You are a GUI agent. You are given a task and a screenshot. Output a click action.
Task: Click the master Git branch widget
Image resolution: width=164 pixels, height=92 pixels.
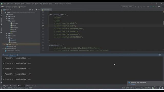(155, 88)
